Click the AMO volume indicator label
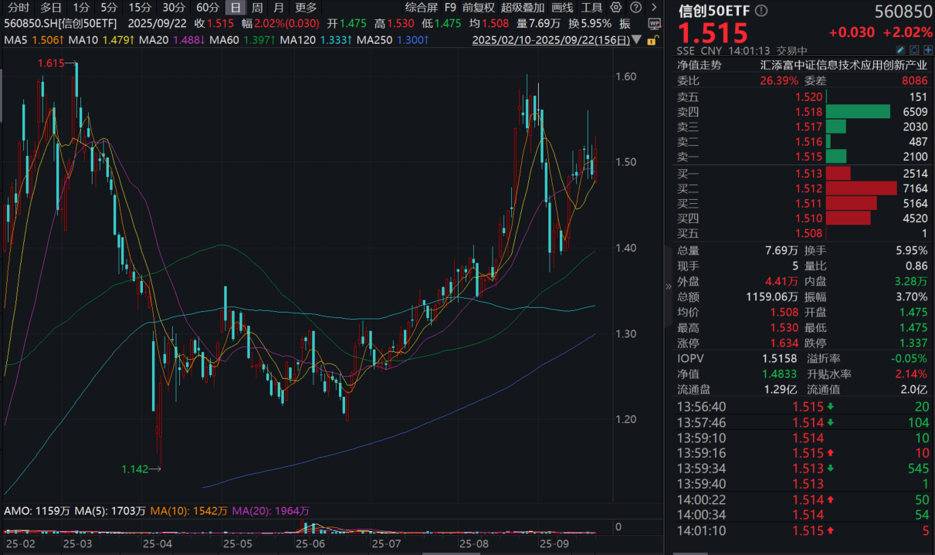 tap(38, 511)
